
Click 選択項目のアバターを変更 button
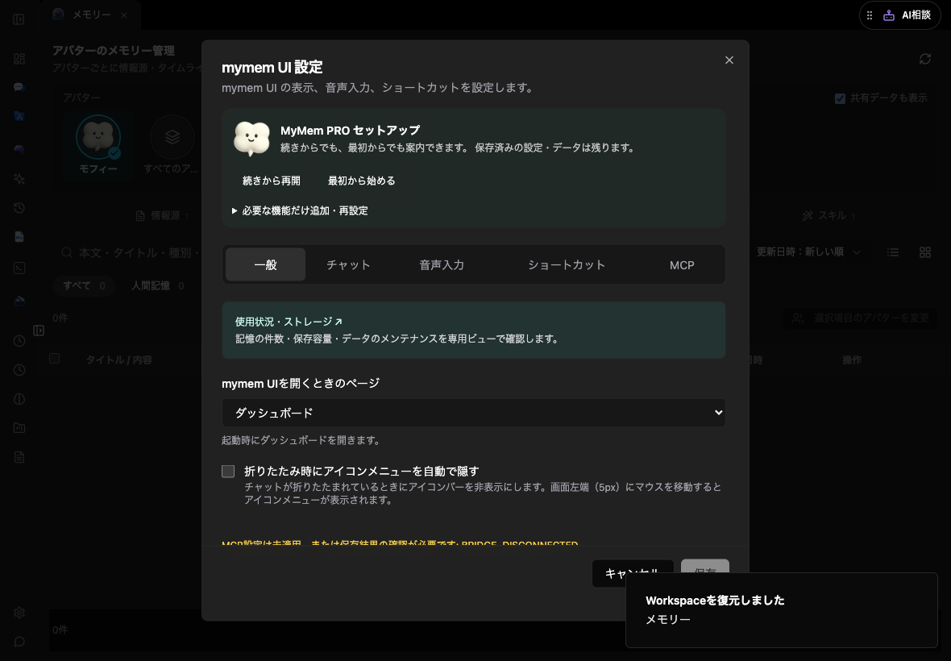point(860,318)
